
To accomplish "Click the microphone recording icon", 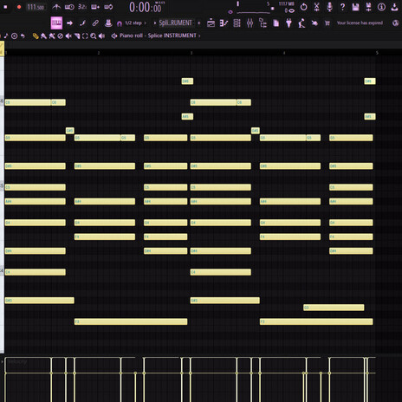I will 329,7.
